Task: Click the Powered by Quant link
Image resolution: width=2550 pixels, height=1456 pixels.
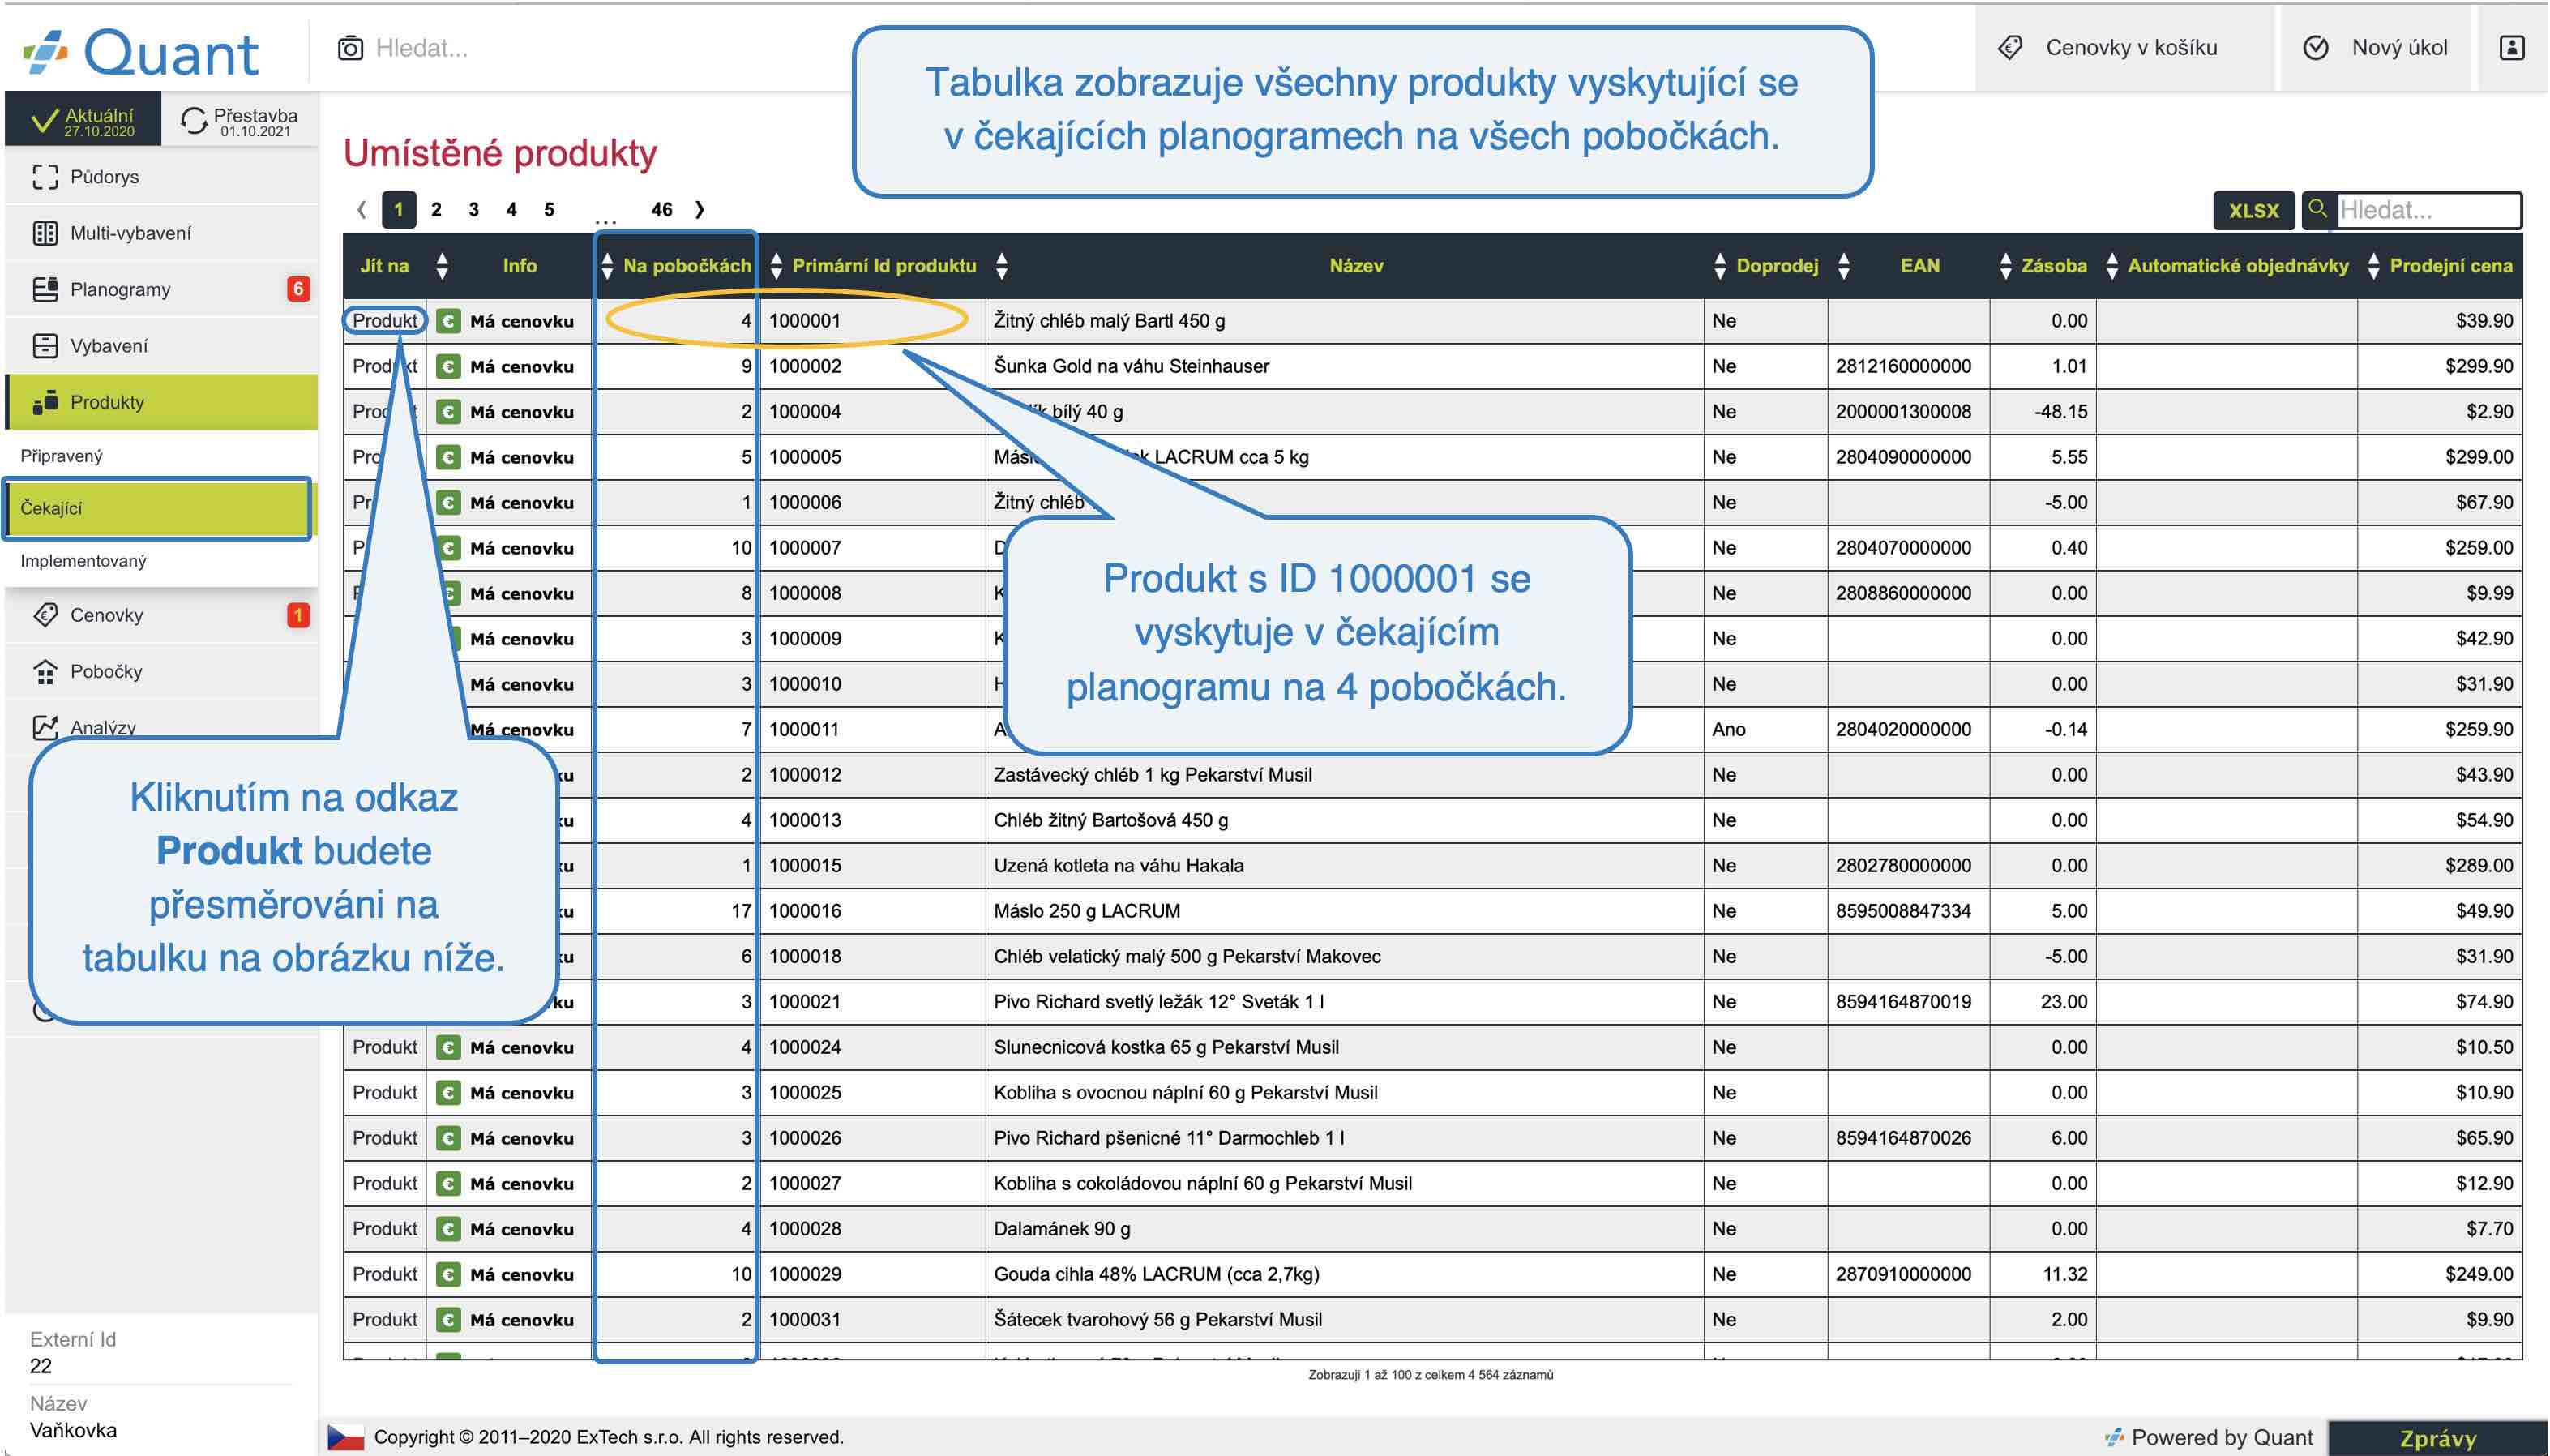Action: tap(2208, 1437)
